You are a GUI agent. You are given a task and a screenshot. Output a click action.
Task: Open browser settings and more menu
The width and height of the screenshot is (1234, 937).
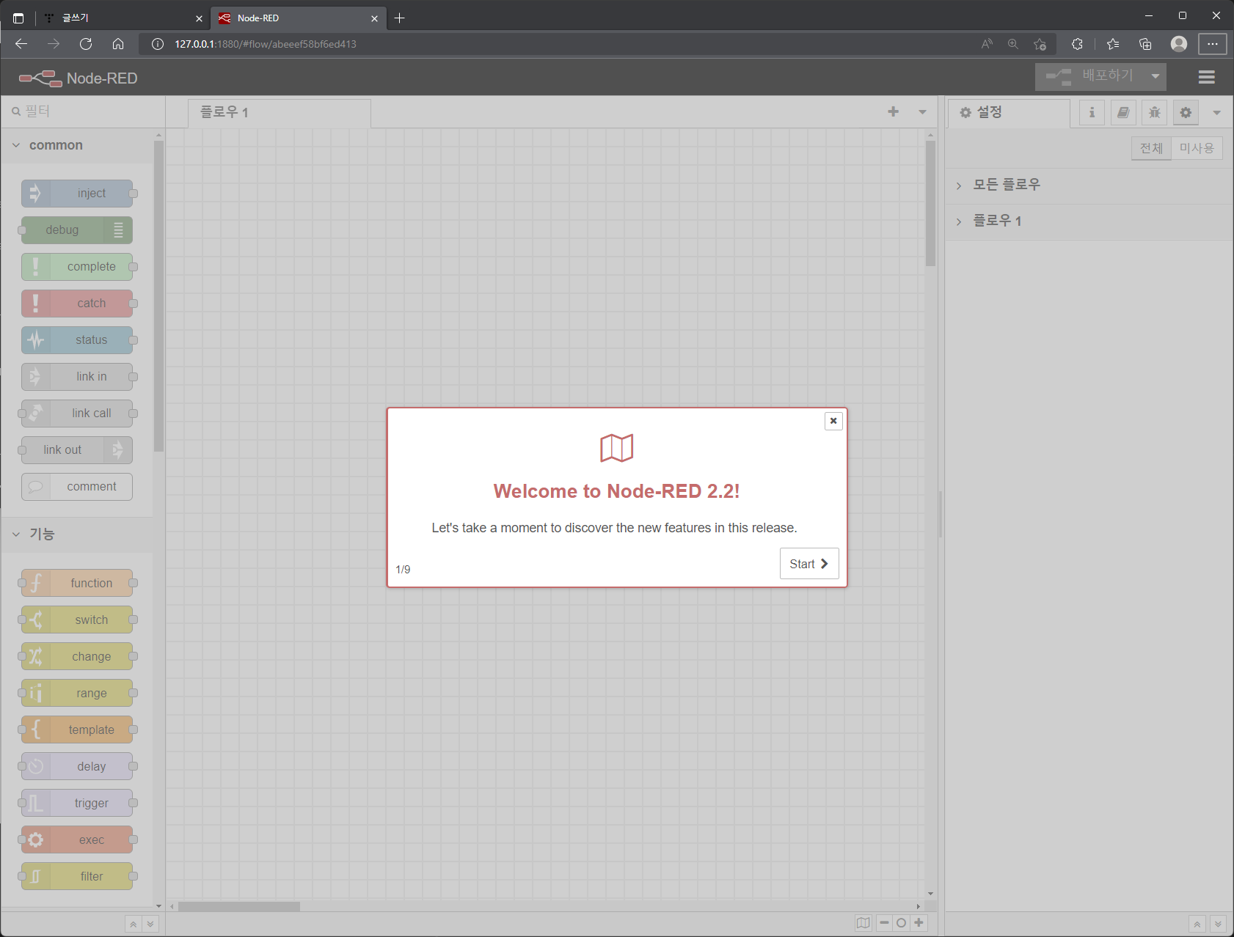coord(1213,44)
